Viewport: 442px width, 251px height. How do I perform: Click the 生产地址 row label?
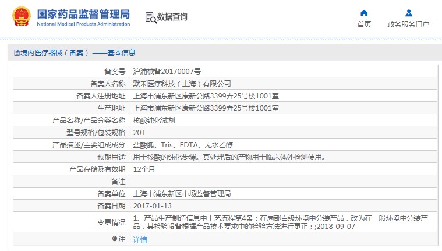pyautogui.click(x=111, y=108)
